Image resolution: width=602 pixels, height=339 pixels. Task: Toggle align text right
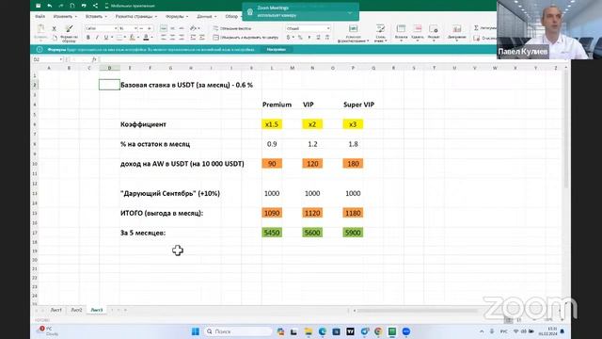182,38
